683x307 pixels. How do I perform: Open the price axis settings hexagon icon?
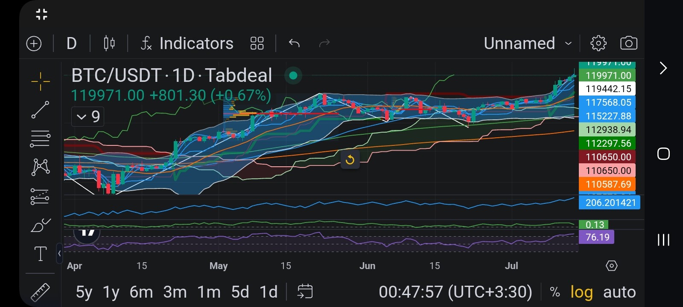coord(611,266)
